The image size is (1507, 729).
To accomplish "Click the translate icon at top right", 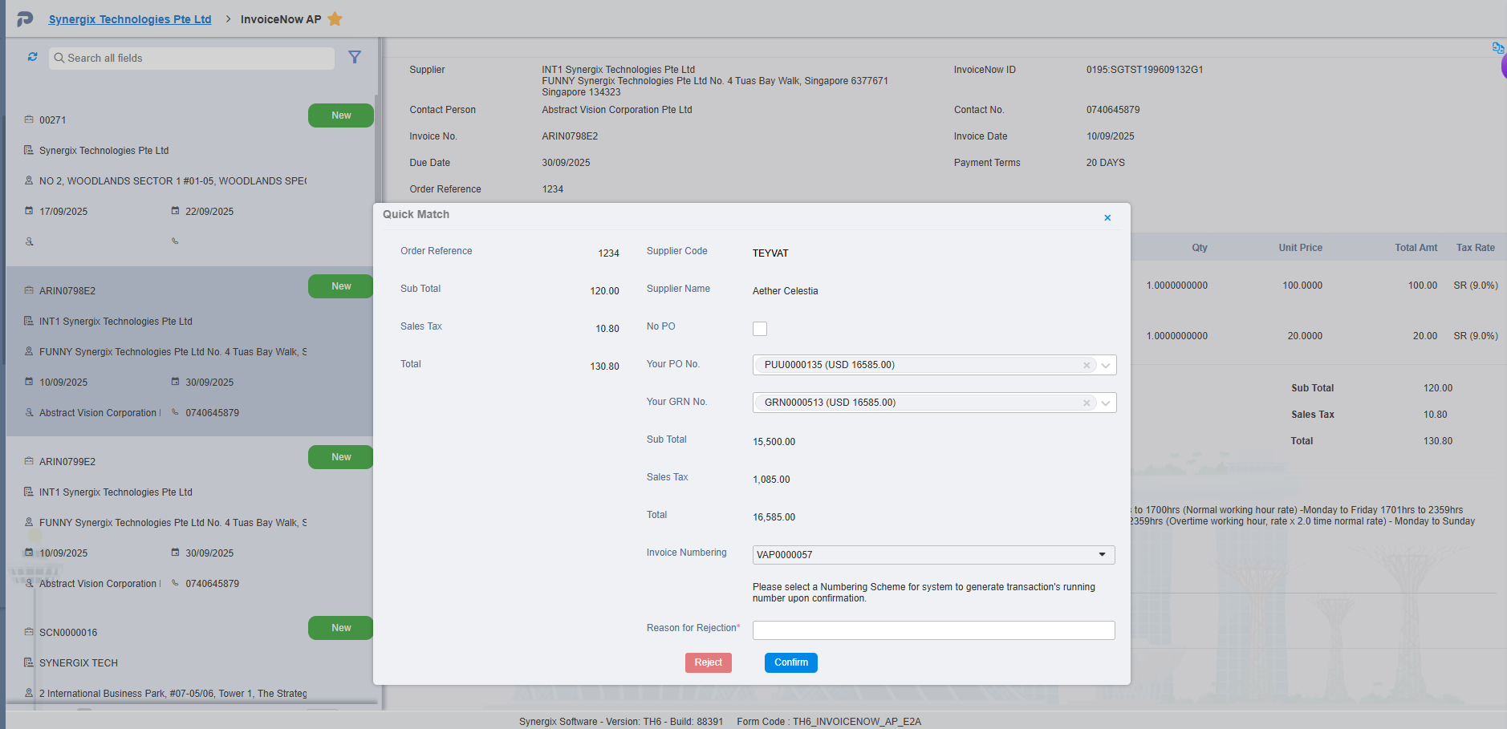I will pos(1497,48).
